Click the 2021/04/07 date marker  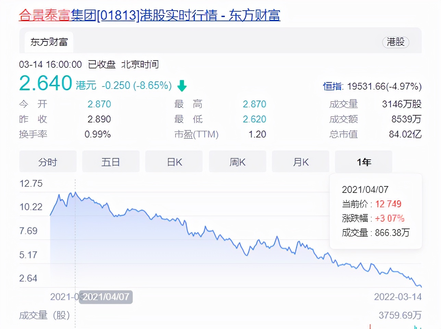click(x=105, y=297)
